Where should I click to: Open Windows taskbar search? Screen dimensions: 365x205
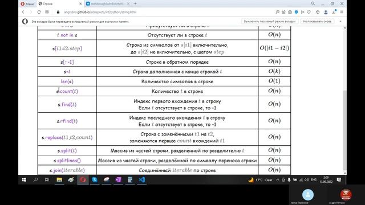(35, 180)
